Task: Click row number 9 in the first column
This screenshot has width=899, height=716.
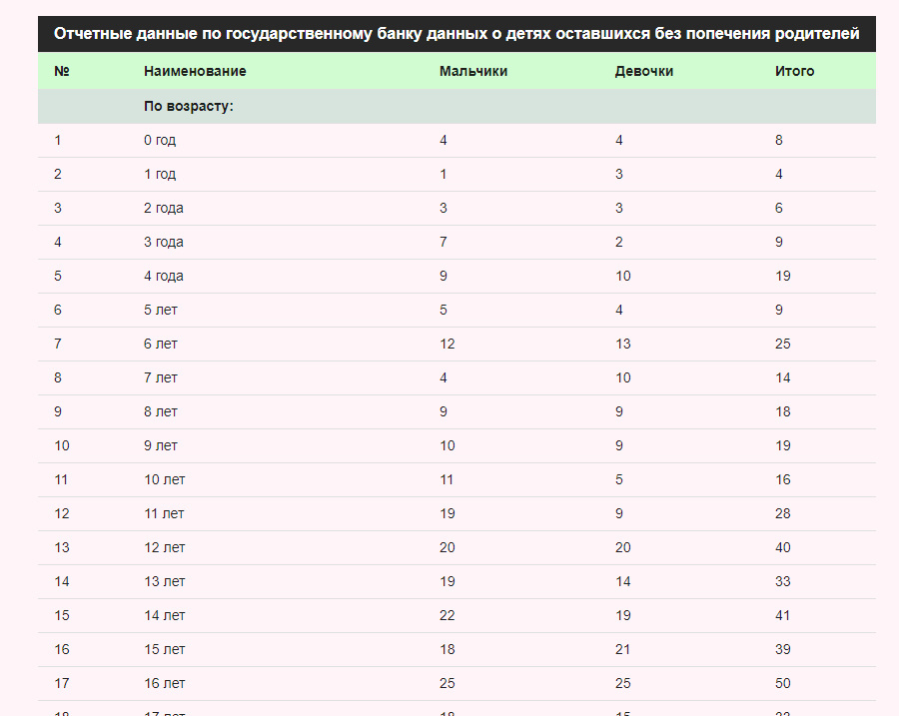Action: [x=58, y=411]
